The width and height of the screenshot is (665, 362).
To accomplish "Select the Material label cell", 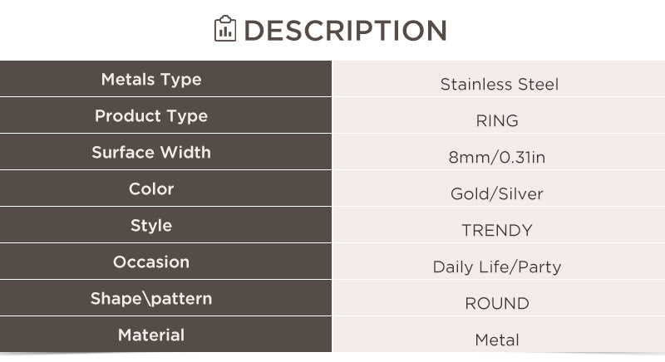I will pyautogui.click(x=165, y=335).
